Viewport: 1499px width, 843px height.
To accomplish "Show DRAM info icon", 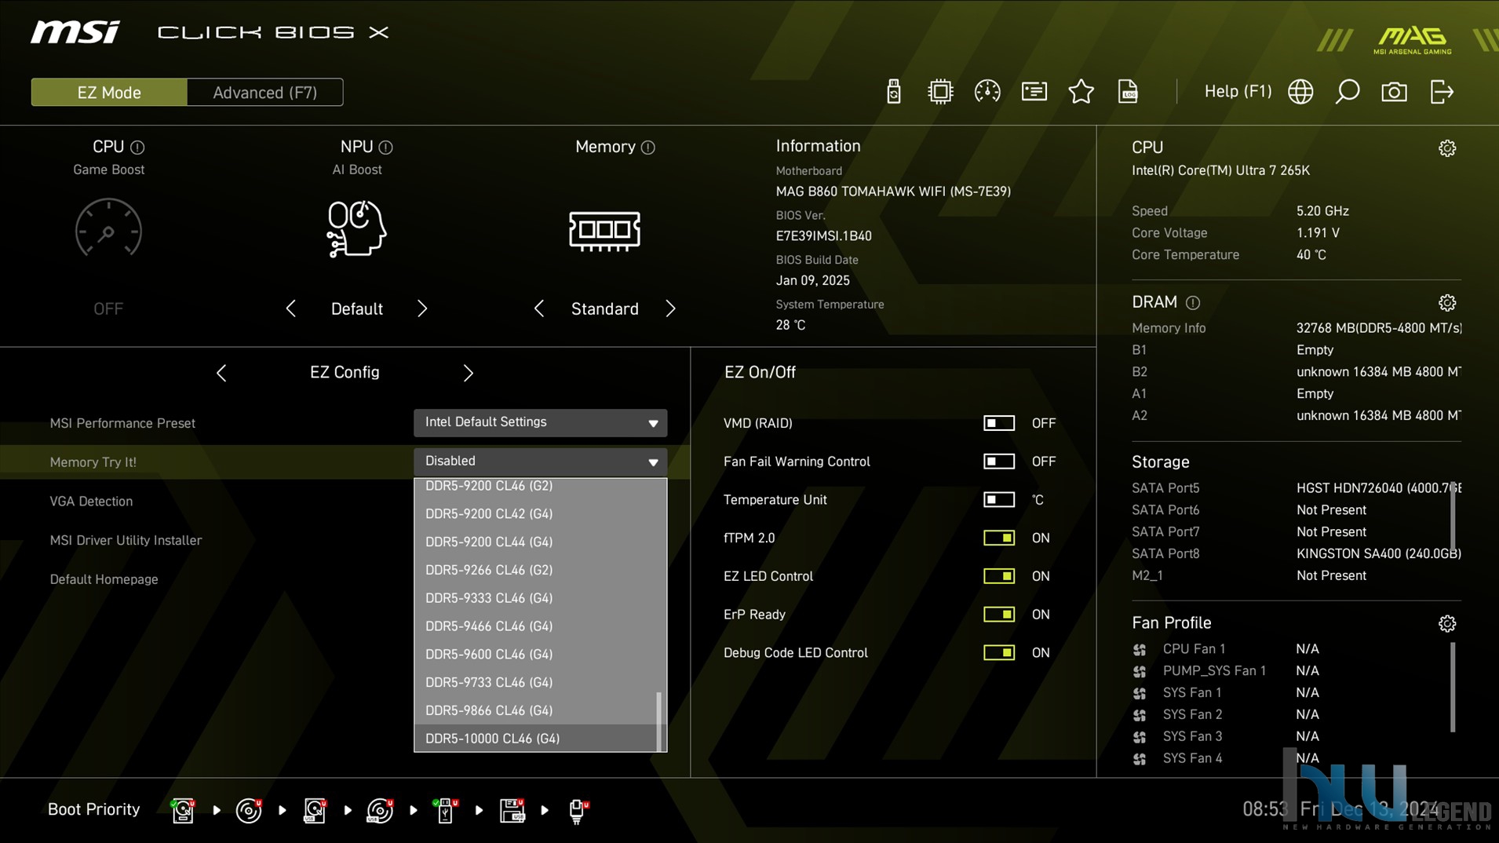I will click(x=1193, y=303).
